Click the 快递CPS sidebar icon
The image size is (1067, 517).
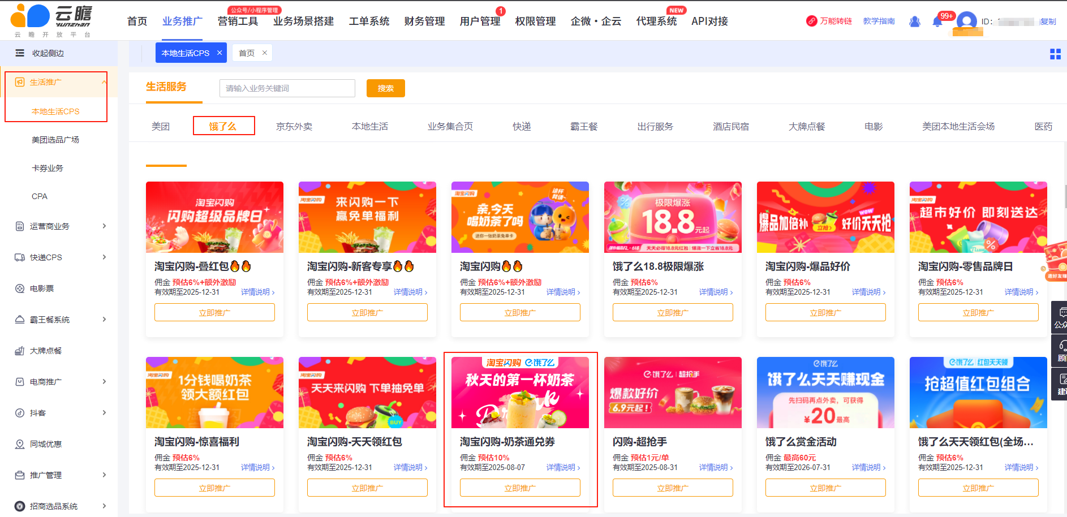20,257
